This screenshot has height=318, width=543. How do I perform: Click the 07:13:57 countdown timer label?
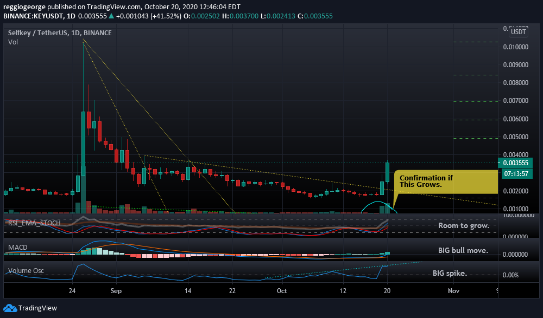point(516,173)
